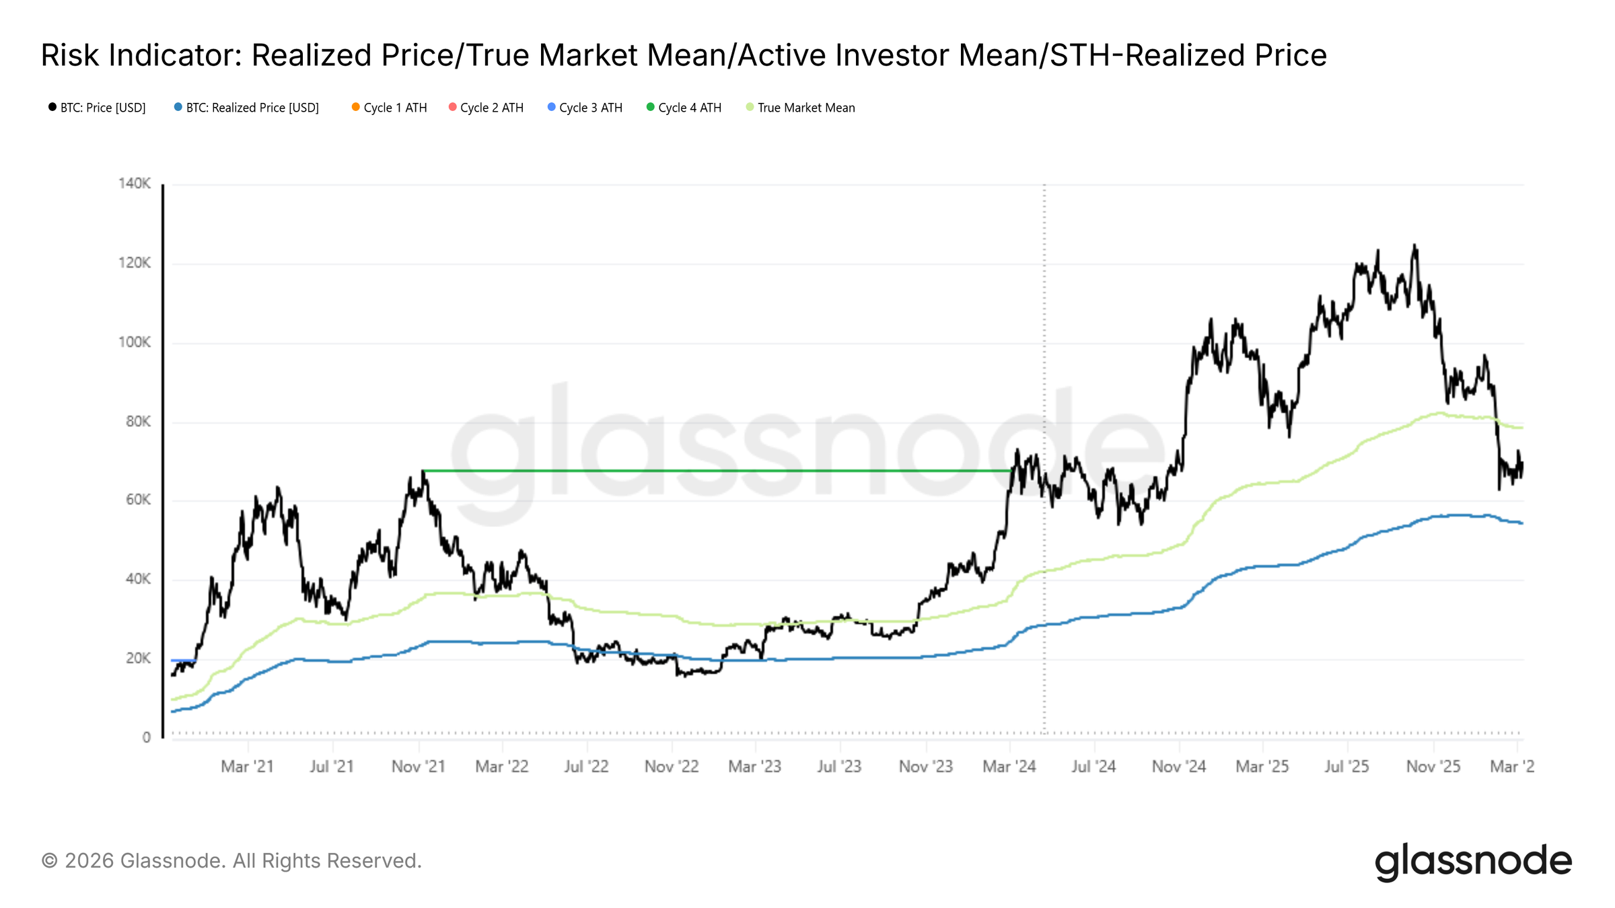Viewport: 1615px width, 908px height.
Task: Click the glassnode logo at bottom right
Action: pos(1472,862)
